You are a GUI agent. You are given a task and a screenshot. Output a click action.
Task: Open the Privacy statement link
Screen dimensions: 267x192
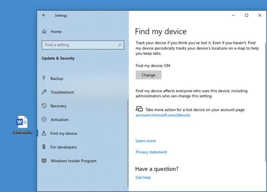151,152
